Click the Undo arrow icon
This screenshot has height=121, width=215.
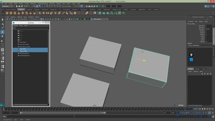25,6
